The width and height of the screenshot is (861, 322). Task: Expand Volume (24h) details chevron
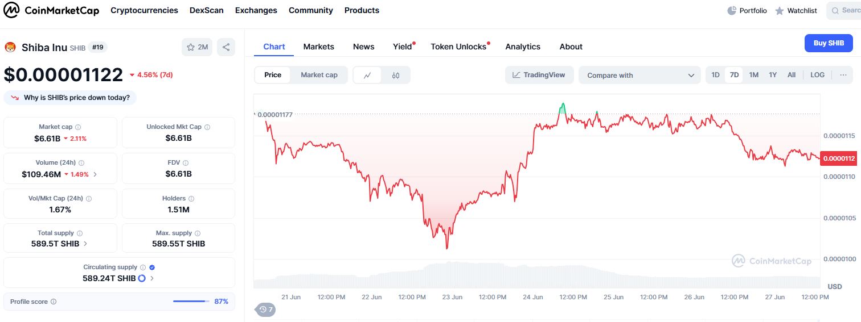point(95,174)
